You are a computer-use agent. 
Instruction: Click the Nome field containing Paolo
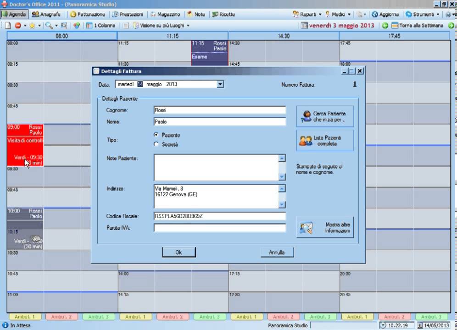[x=220, y=122]
